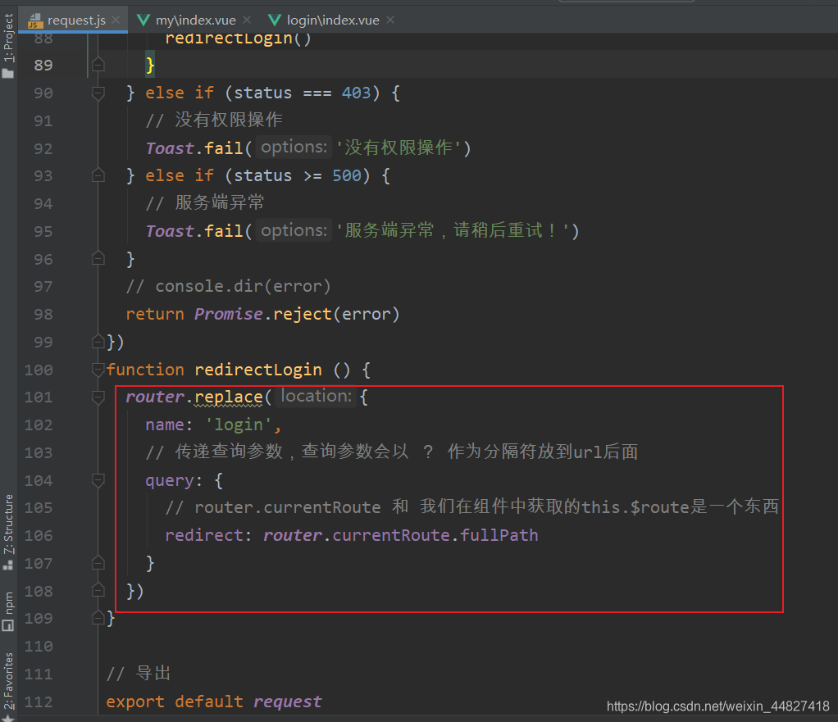Click the 'location:' parameter hint on line 101
Screen dimensions: 838x722
coord(317,396)
